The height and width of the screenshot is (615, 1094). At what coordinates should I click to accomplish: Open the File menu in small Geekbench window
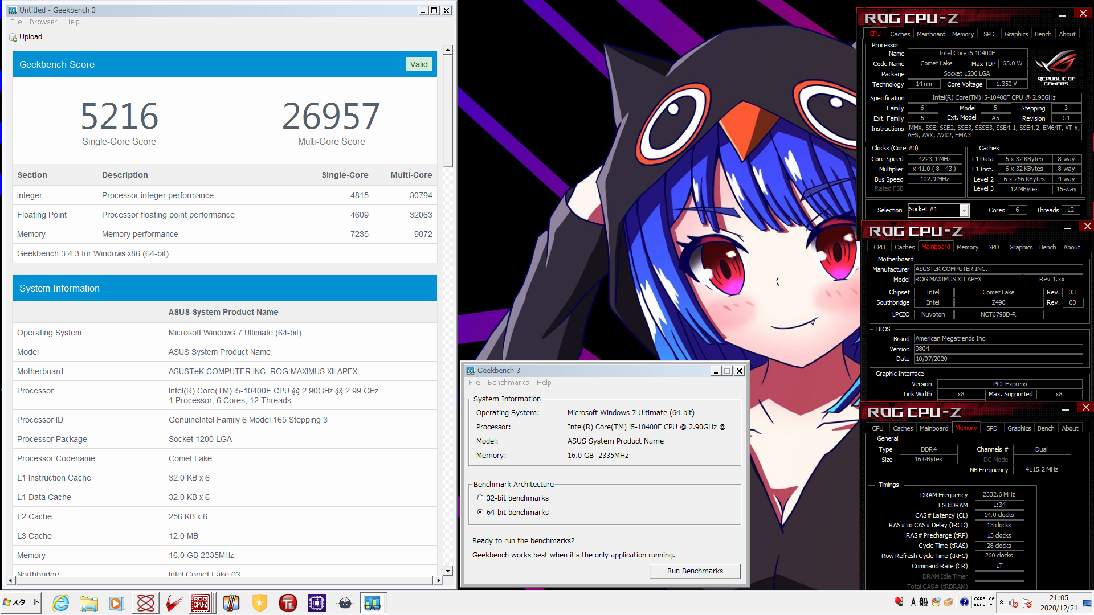[x=474, y=383]
